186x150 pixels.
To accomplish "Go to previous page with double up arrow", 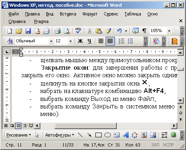I will (x=180, y=107).
